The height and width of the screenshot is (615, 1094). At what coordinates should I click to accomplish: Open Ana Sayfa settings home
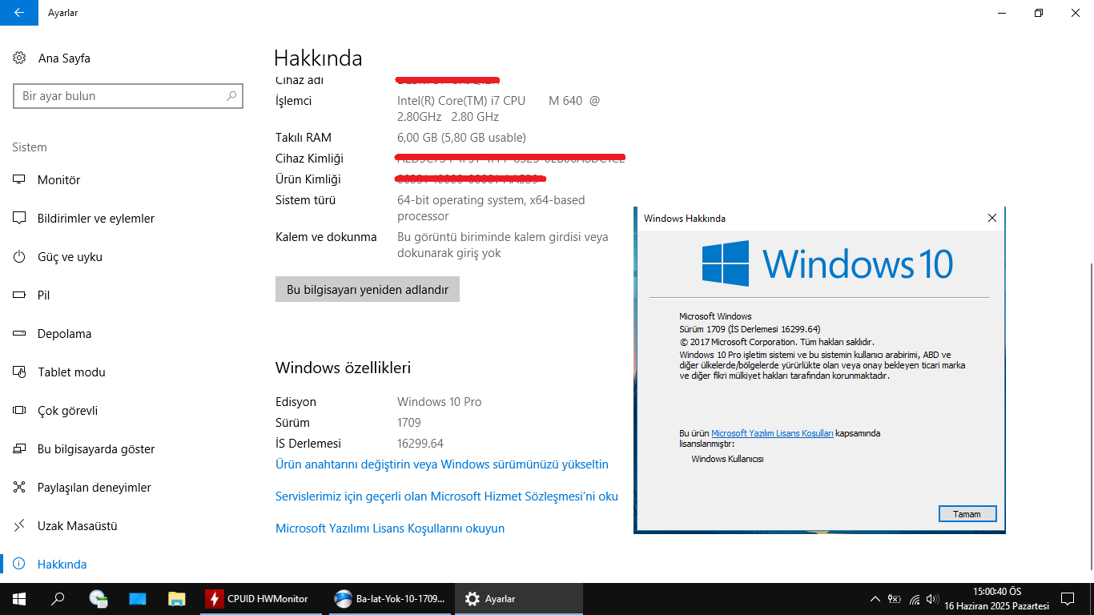pyautogui.click(x=51, y=58)
